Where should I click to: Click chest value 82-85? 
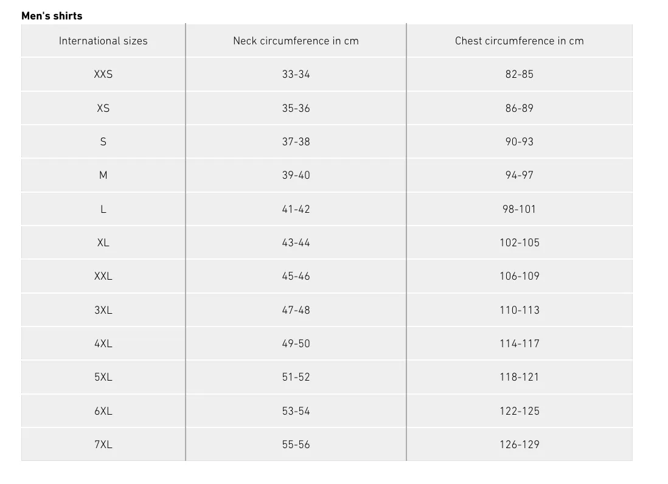[x=520, y=74]
